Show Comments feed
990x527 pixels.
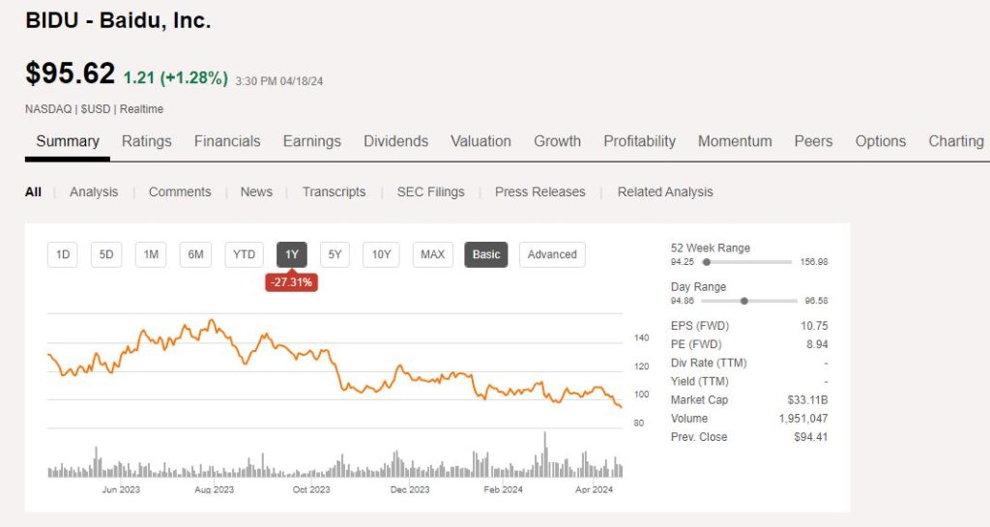(180, 191)
